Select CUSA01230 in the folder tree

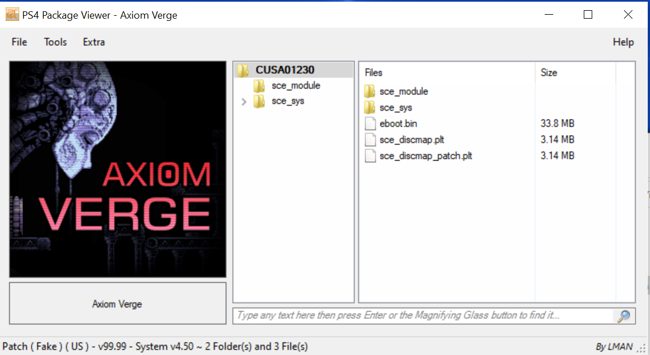tap(285, 70)
